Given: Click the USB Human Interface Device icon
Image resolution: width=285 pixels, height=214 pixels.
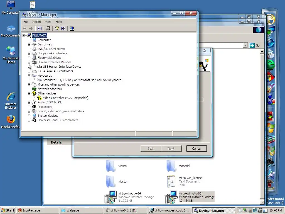Looking at the screenshot, I should pos(40,67).
